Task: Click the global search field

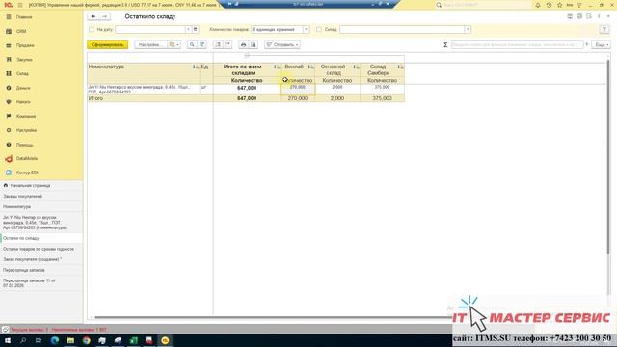Action: tap(484, 5)
